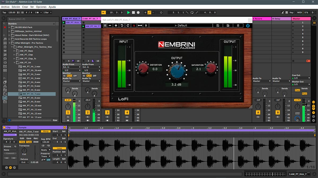Toggle the Draw Mode pencil

pyautogui.click(x=283, y=12)
